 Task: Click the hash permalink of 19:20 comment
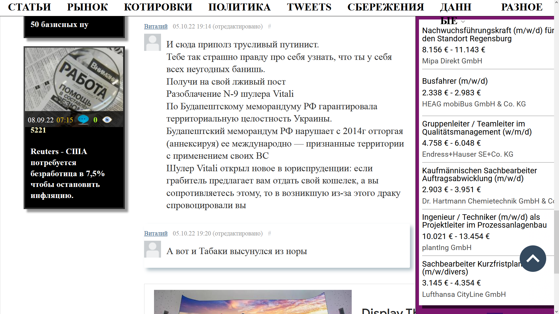point(269,233)
